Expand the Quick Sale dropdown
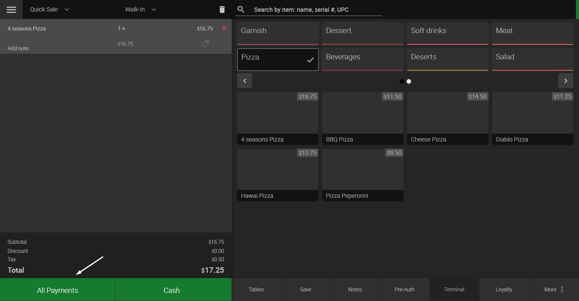This screenshot has width=579, height=301. tap(49, 10)
